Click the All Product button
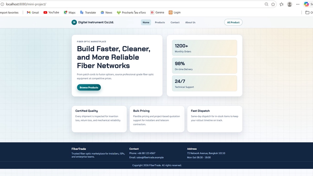313x176 pixels. [x=233, y=22]
